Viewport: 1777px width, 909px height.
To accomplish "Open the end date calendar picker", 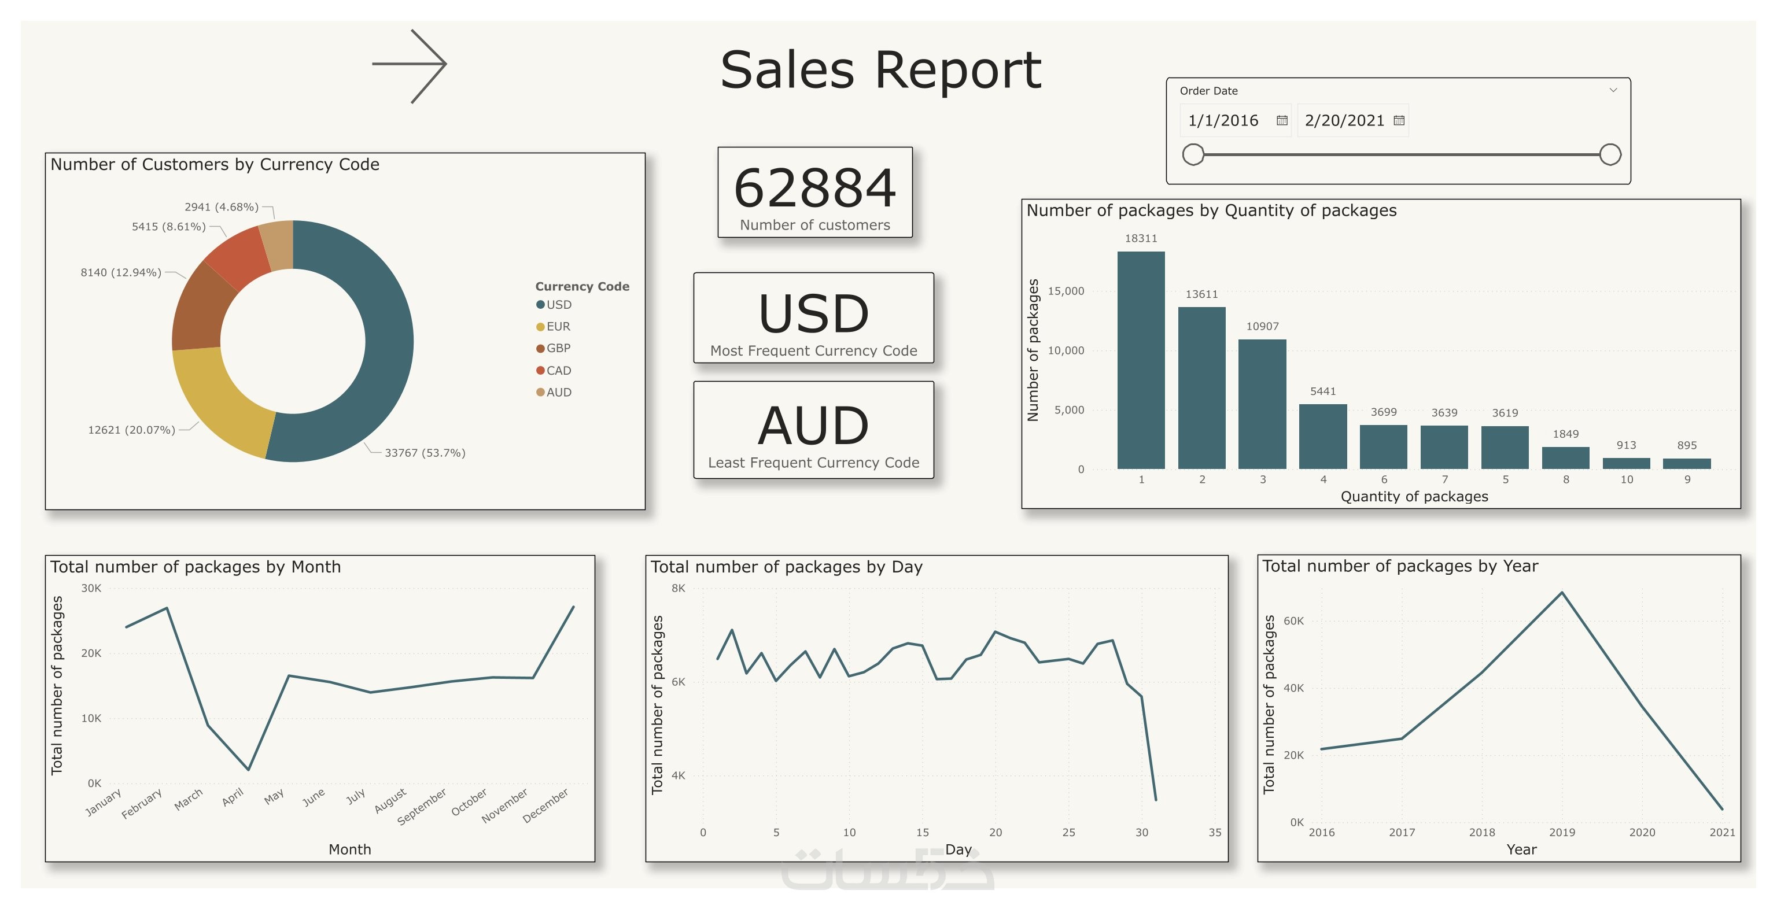I will 1398,121.
